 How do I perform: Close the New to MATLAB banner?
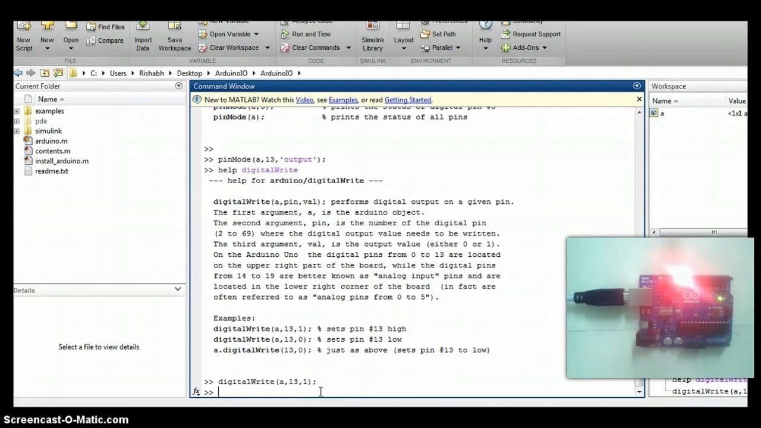tap(639, 99)
